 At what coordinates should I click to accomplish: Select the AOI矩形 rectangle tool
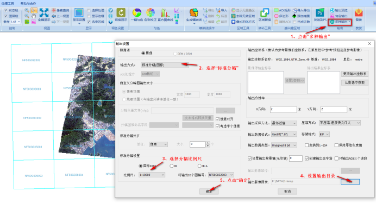pos(282,10)
